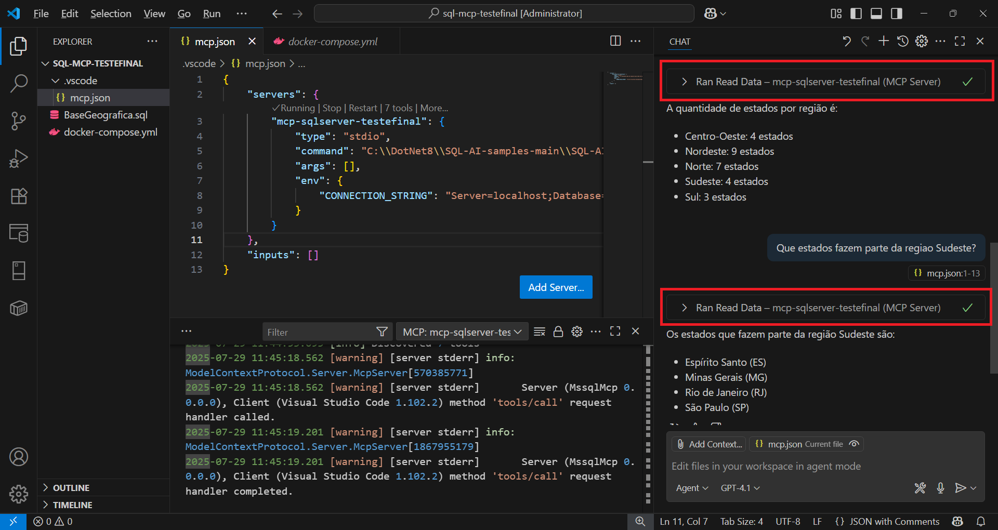Start voice chat microphone
The width and height of the screenshot is (998, 530).
[x=940, y=488]
